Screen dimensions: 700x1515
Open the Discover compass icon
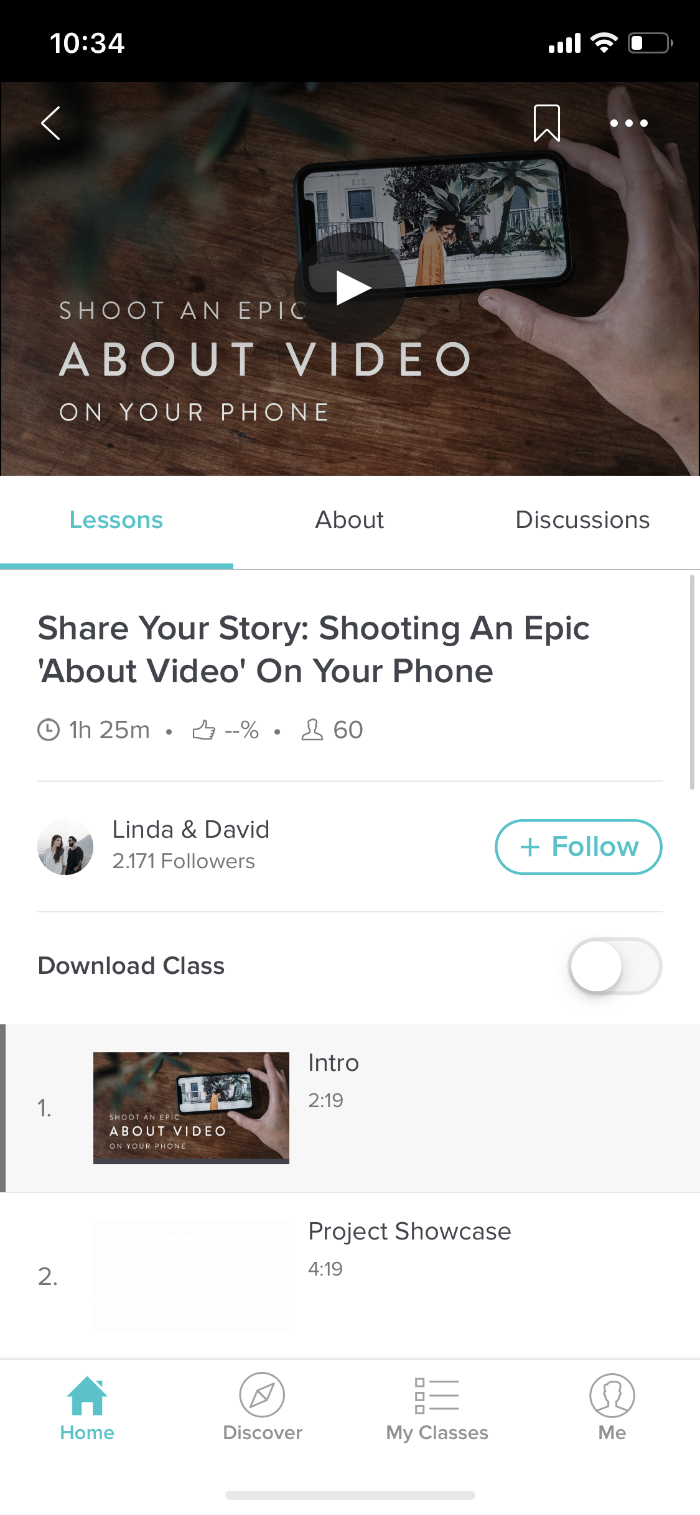coord(262,1395)
